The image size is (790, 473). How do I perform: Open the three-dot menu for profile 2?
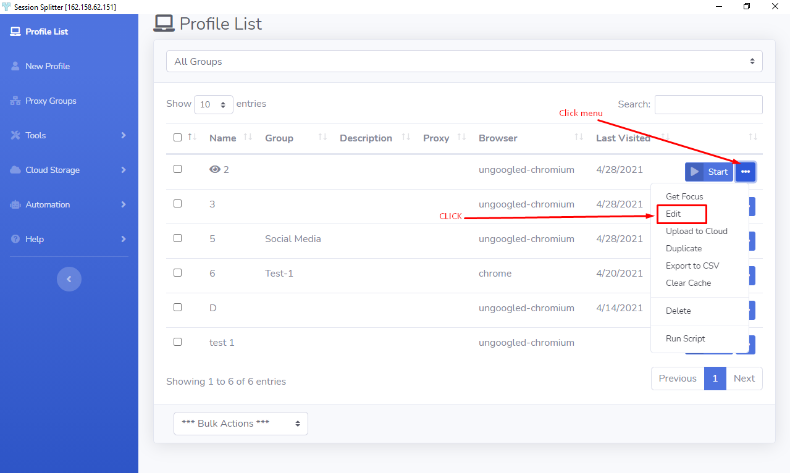point(746,172)
